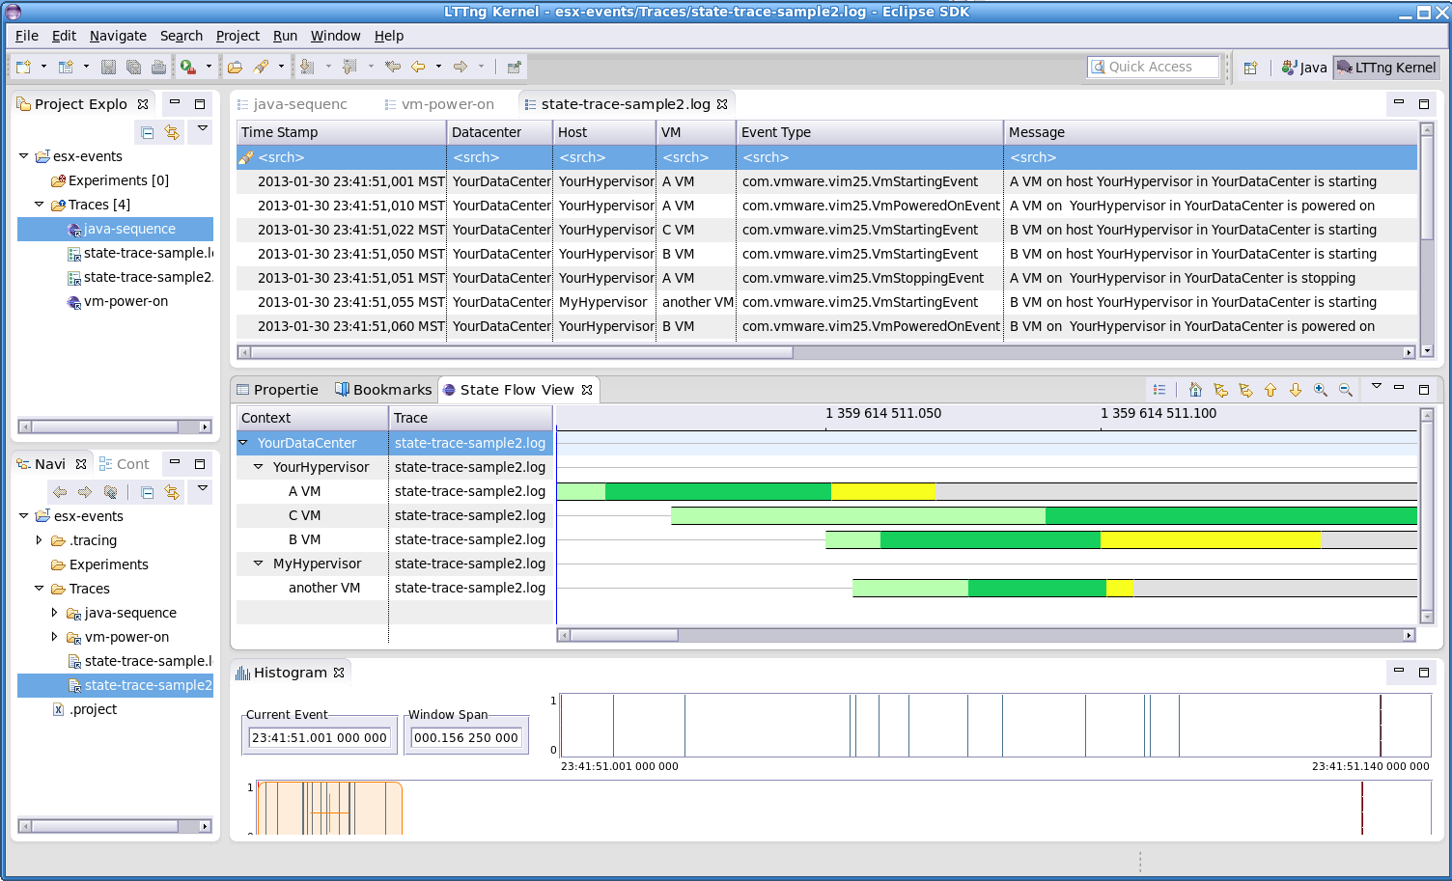The height and width of the screenshot is (881, 1452).
Task: Open the Back history dropdown arrow
Action: tap(438, 67)
